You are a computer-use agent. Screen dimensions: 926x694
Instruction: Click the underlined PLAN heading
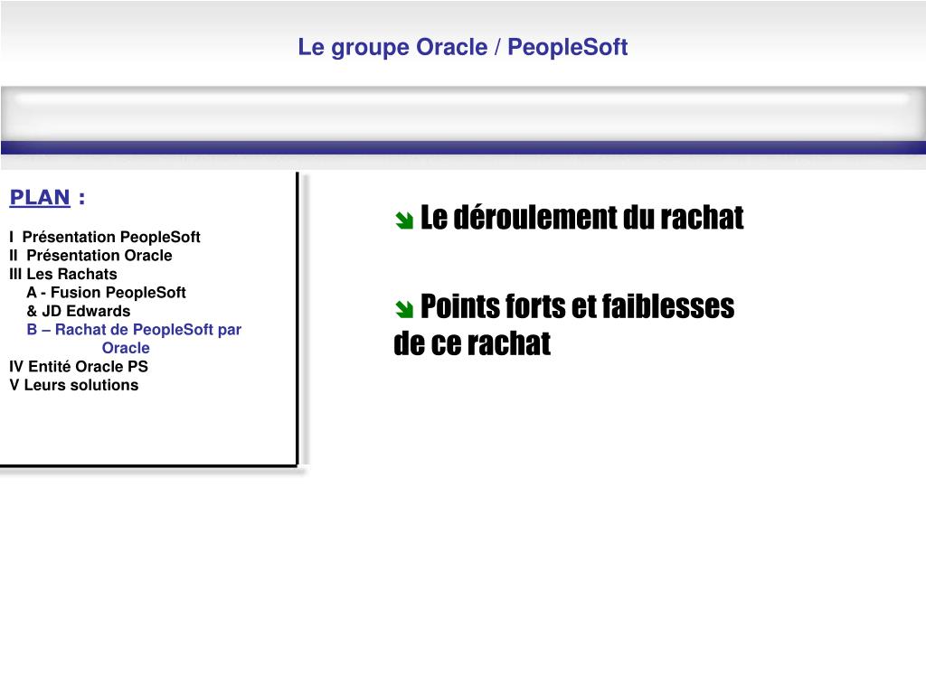click(x=40, y=197)
